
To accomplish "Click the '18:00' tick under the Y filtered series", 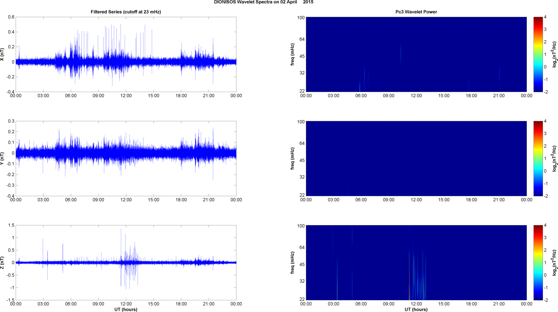I will point(181,200).
